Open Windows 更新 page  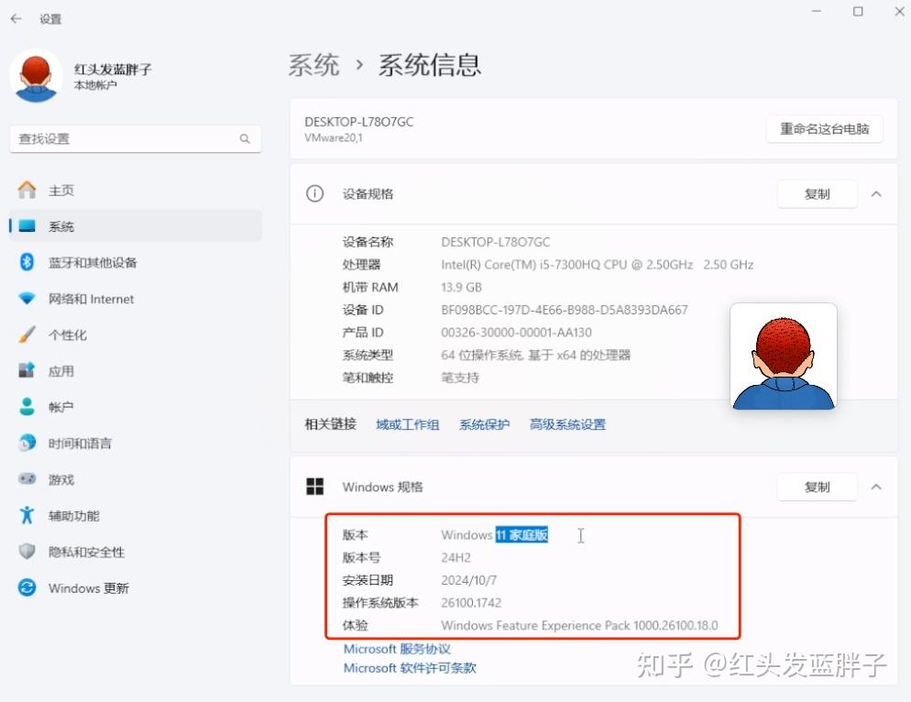[x=136, y=587]
